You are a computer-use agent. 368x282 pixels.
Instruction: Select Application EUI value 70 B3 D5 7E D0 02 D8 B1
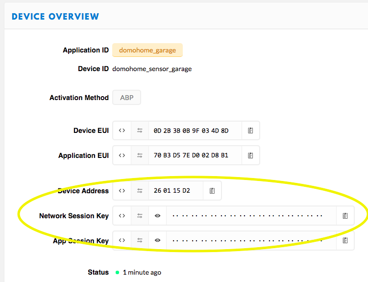pyautogui.click(x=191, y=155)
